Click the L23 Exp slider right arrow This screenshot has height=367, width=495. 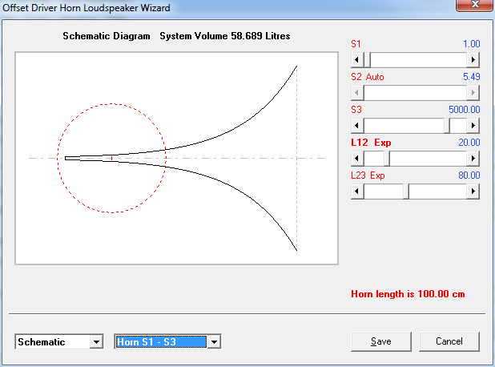[473, 191]
